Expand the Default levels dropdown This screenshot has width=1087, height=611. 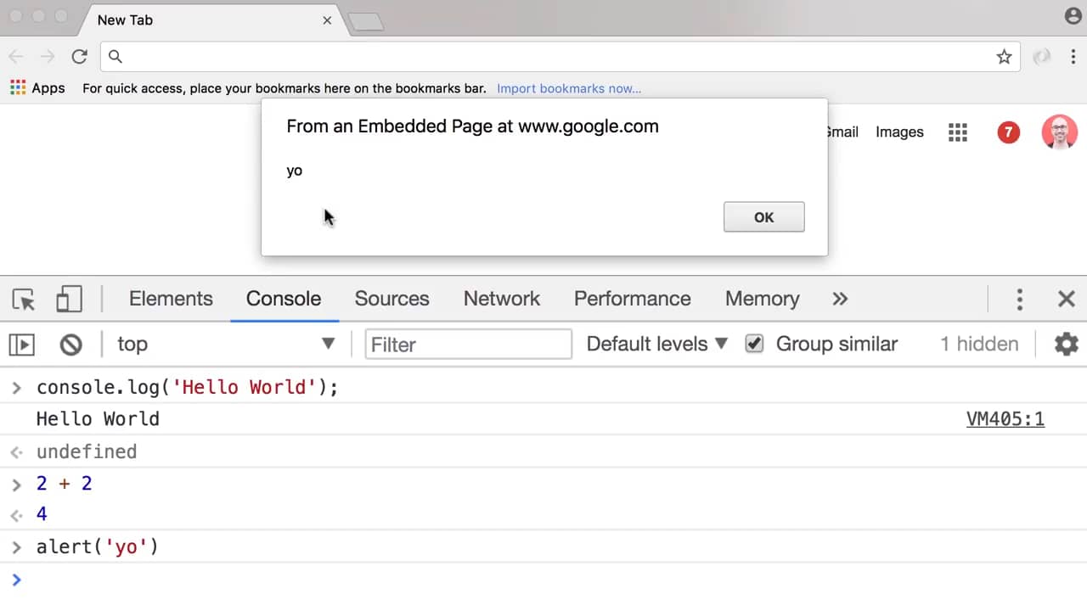(657, 344)
